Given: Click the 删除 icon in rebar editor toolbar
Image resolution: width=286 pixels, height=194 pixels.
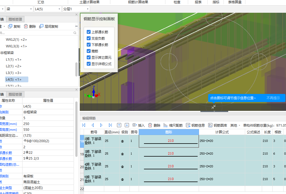Looking at the screenshot, I should click(150, 125).
